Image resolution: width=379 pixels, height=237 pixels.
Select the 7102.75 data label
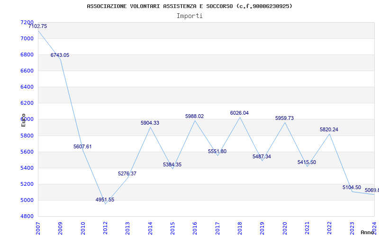(38, 27)
